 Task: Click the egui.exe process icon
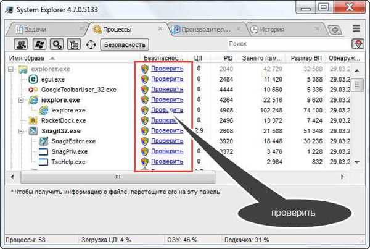coord(33,79)
